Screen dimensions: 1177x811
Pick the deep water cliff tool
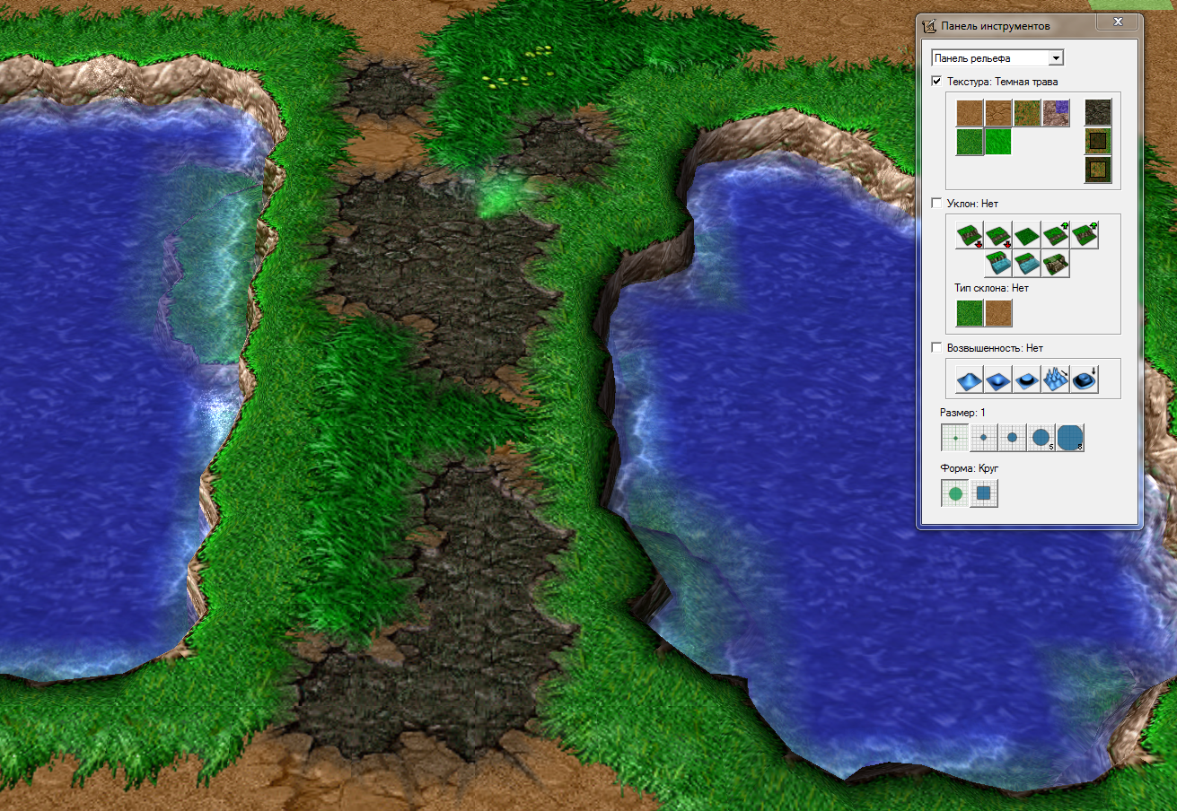coord(998,264)
